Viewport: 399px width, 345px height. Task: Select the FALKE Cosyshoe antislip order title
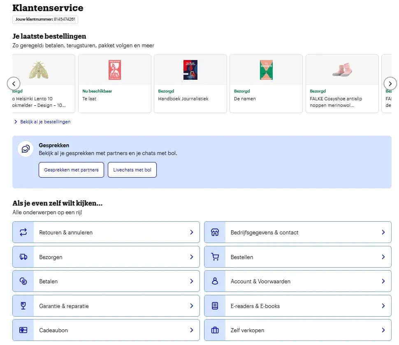(336, 102)
